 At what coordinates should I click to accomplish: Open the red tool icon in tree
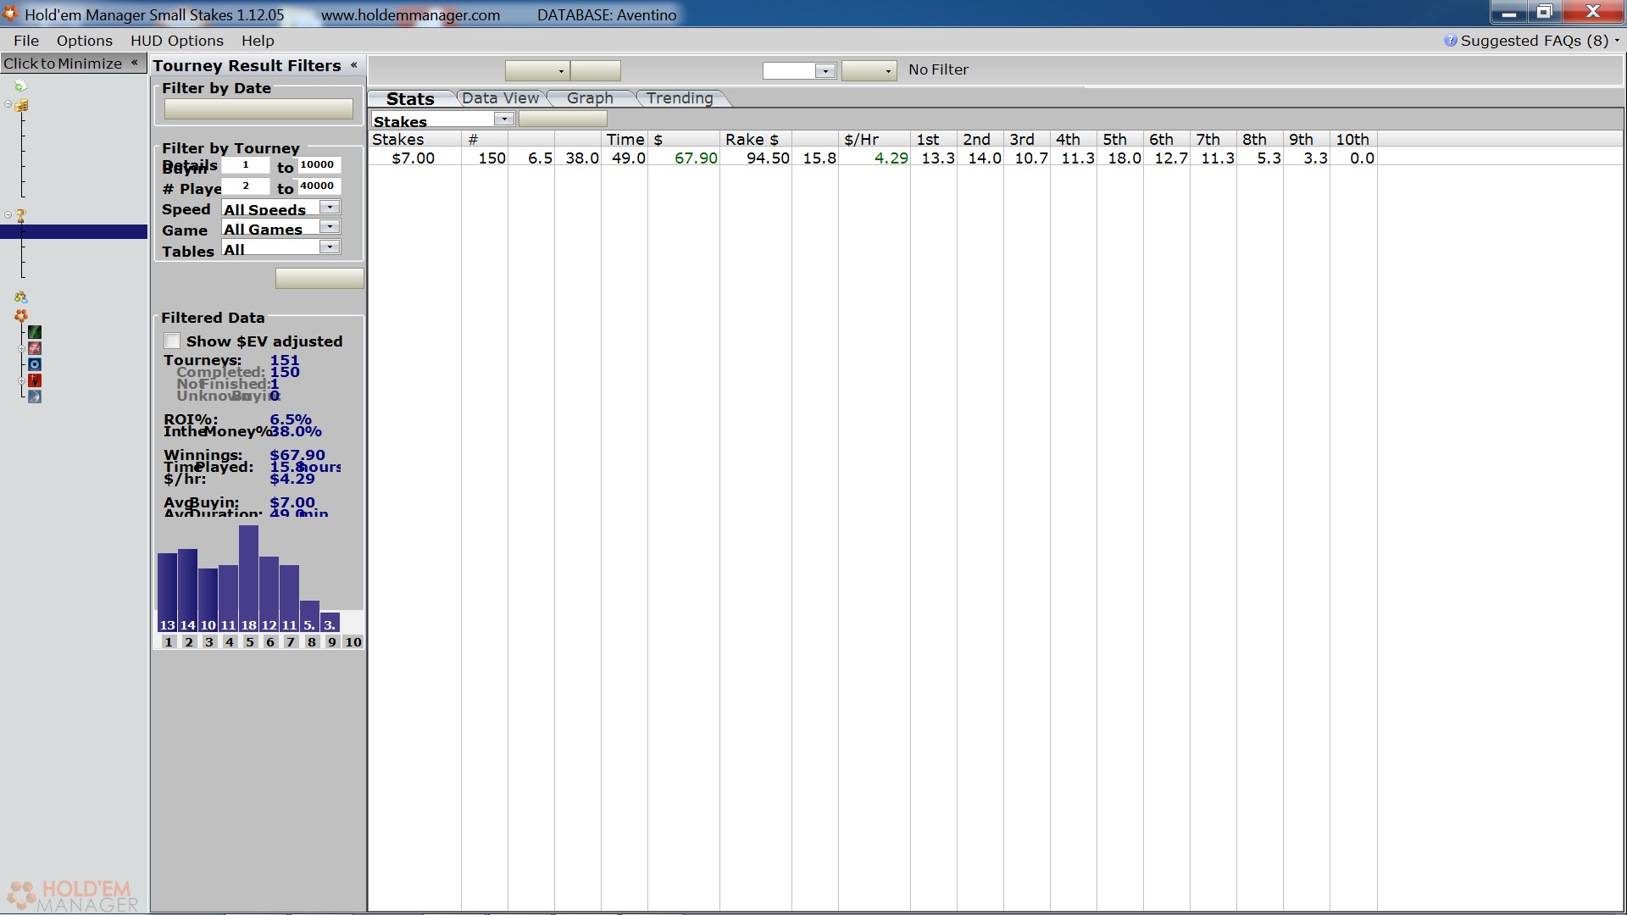[x=35, y=380]
